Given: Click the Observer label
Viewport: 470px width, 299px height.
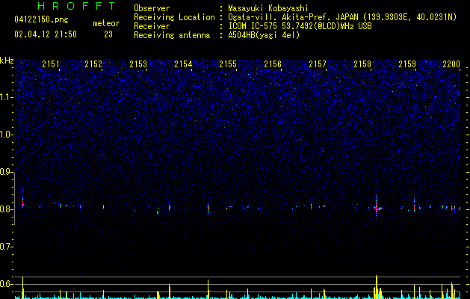Looking at the screenshot, I should pyautogui.click(x=152, y=8).
